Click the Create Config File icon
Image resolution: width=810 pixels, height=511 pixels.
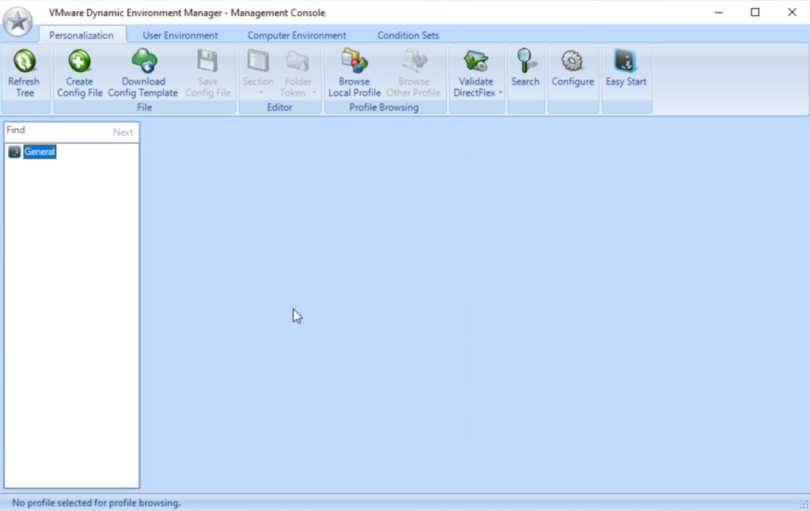click(x=80, y=62)
